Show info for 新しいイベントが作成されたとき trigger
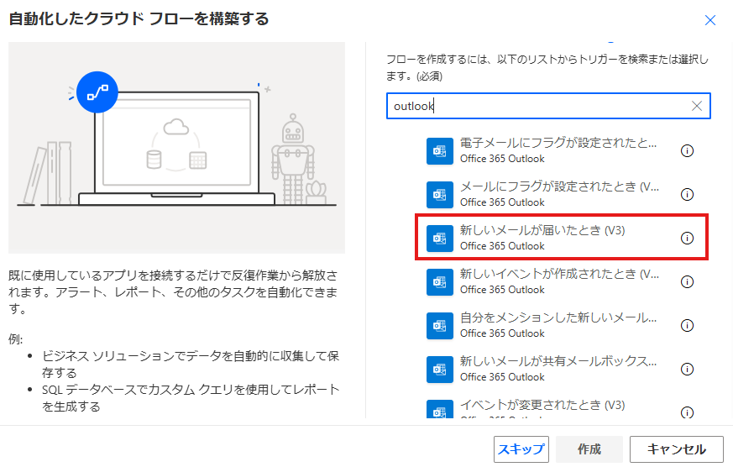Screen dimensions: 733x467 687,282
